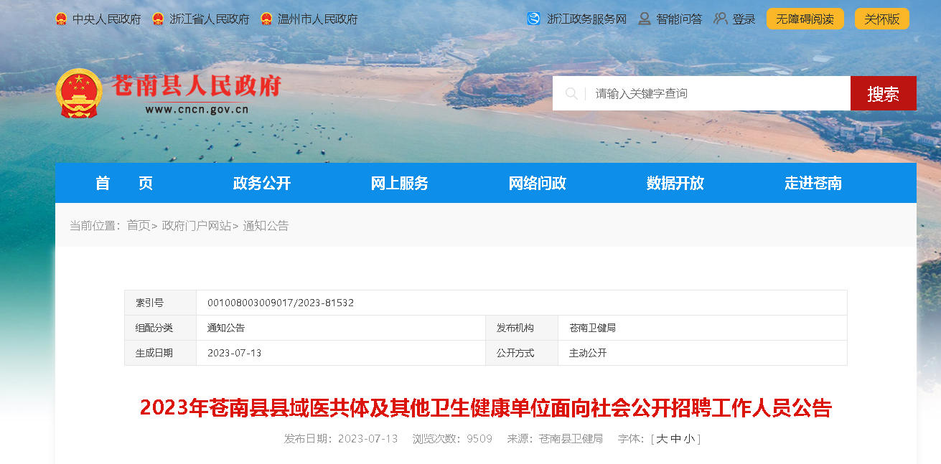Open the 数据开放 nav menu
Image resolution: width=941 pixels, height=464 pixels.
click(x=675, y=183)
